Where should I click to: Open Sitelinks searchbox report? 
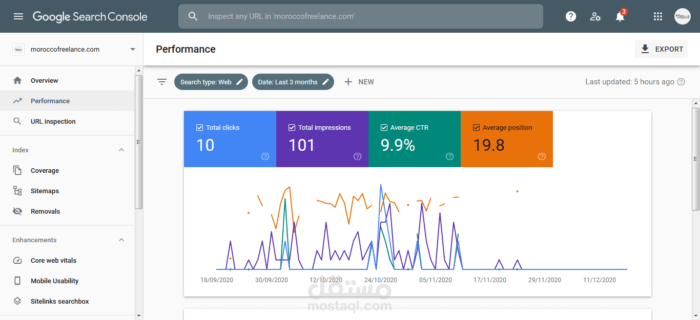pos(67,301)
